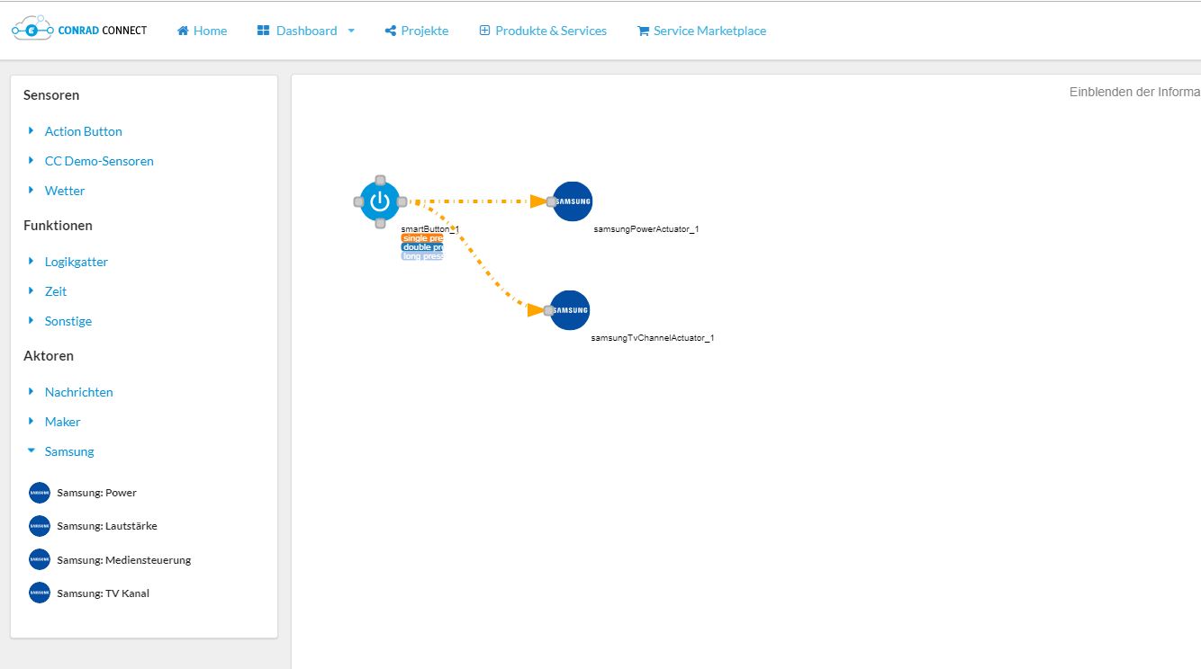Click the Conrad Connect logo
Screen dimensions: 1201x669
79,30
